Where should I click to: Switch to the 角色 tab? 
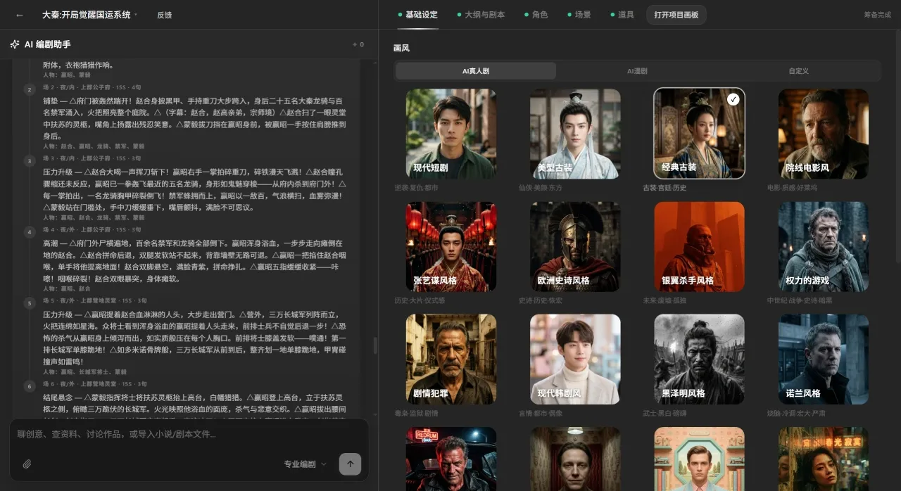[536, 15]
